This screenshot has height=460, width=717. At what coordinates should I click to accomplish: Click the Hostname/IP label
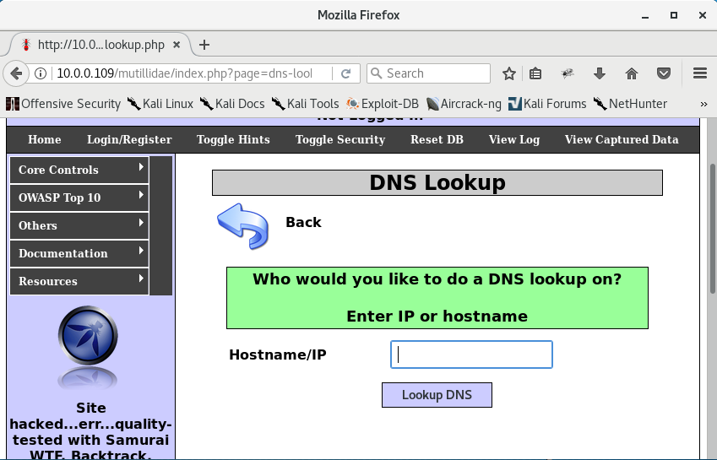(278, 355)
